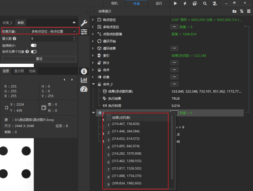
Task: Select the parameter sliders side icon
Action: 84,32
